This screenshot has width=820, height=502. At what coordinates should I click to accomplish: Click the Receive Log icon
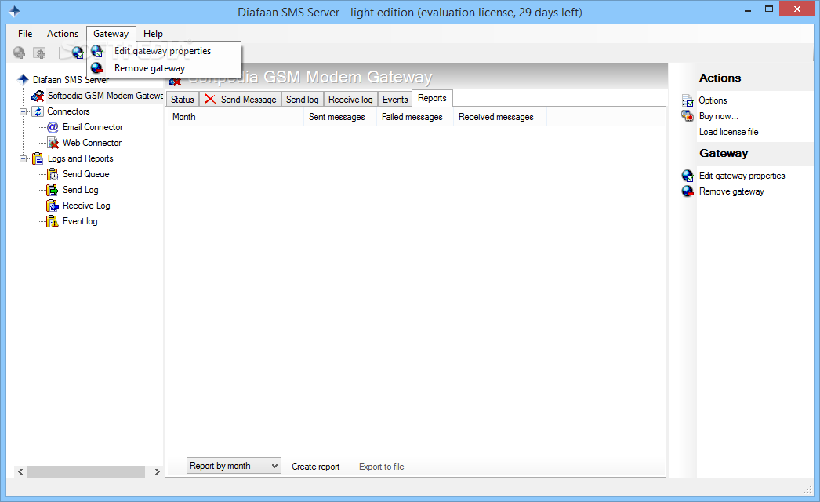tap(53, 206)
